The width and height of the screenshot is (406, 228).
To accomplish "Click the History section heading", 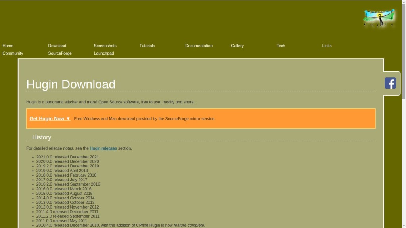I will click(x=42, y=137).
